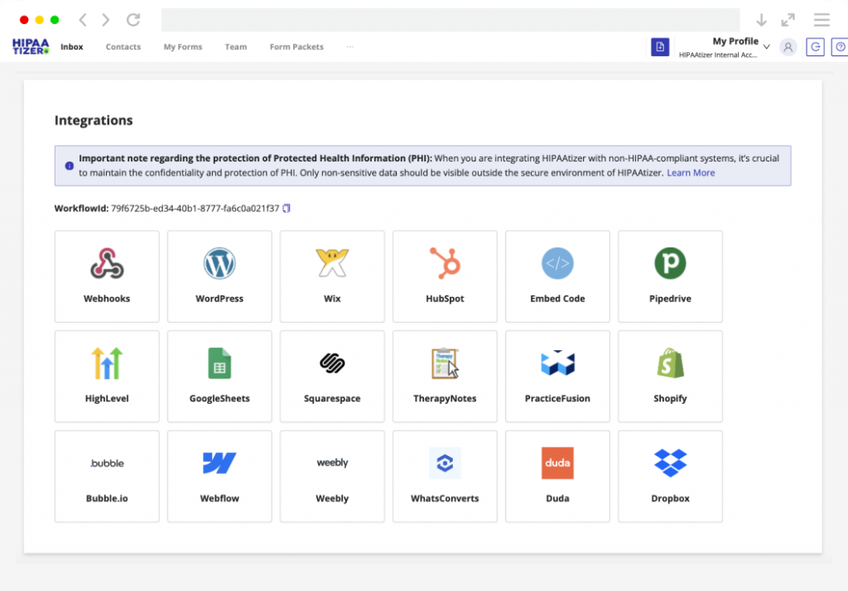
Task: Open the GoogleSheets integration icon
Action: [219, 363]
